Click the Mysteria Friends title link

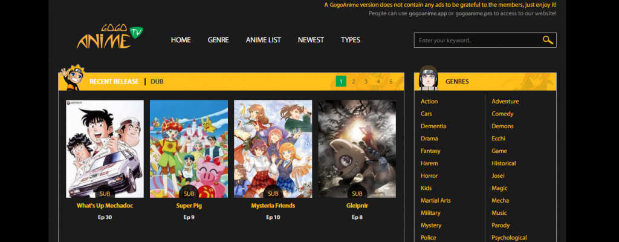273,206
